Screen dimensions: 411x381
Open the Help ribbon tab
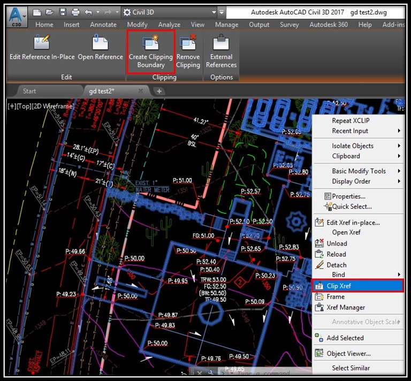365,25
